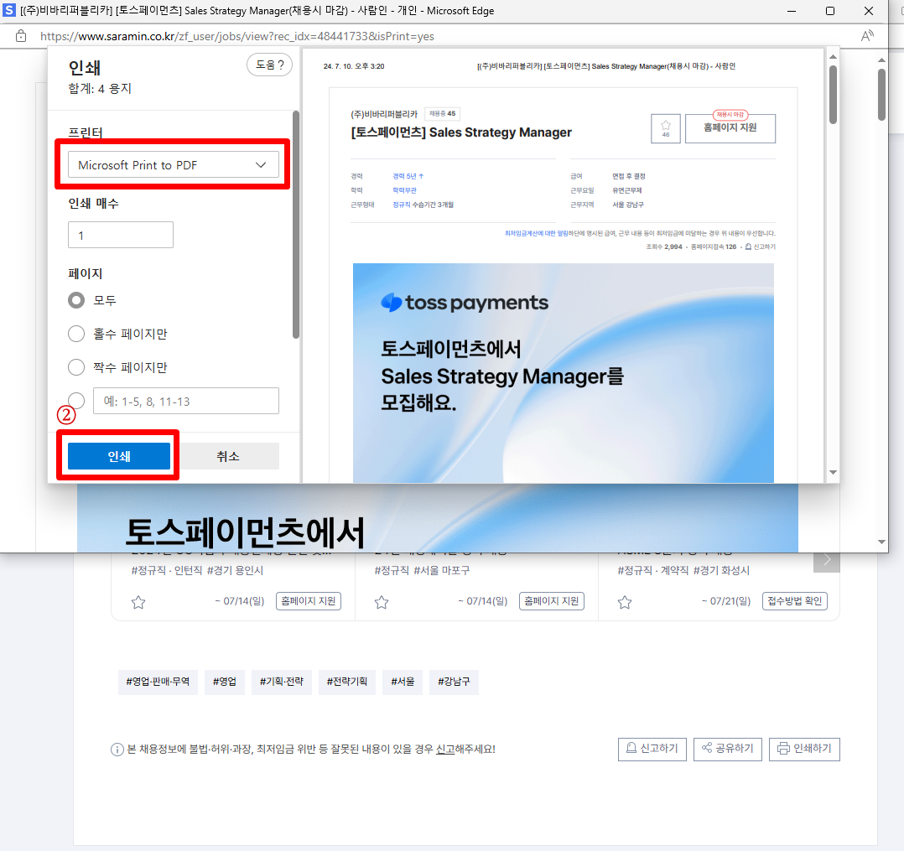Image resolution: width=904 pixels, height=851 pixels.
Task: Click the 합계: 4 용지 total text
Action: coord(100,89)
